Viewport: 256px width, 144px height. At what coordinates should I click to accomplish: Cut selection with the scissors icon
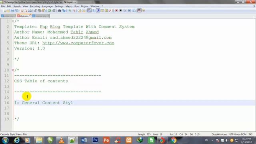point(35,10)
